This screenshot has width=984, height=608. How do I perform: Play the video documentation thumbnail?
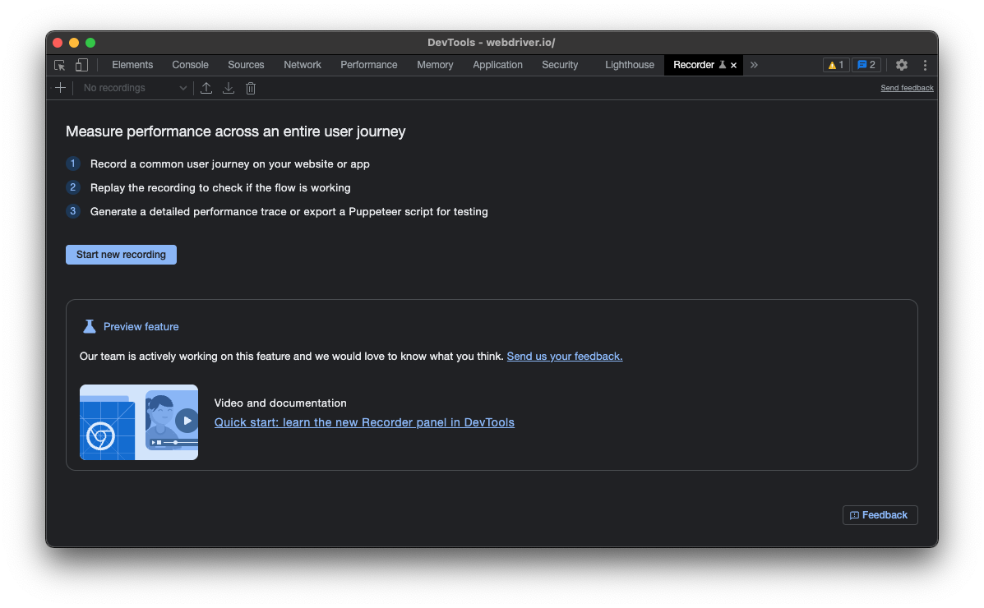coord(139,422)
